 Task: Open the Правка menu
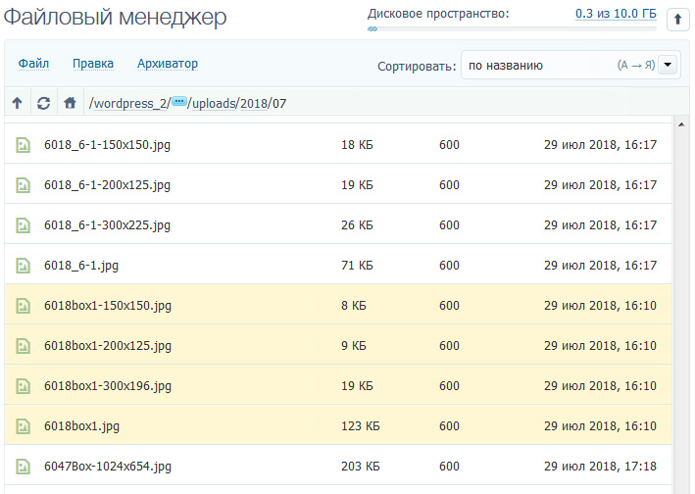coord(93,64)
